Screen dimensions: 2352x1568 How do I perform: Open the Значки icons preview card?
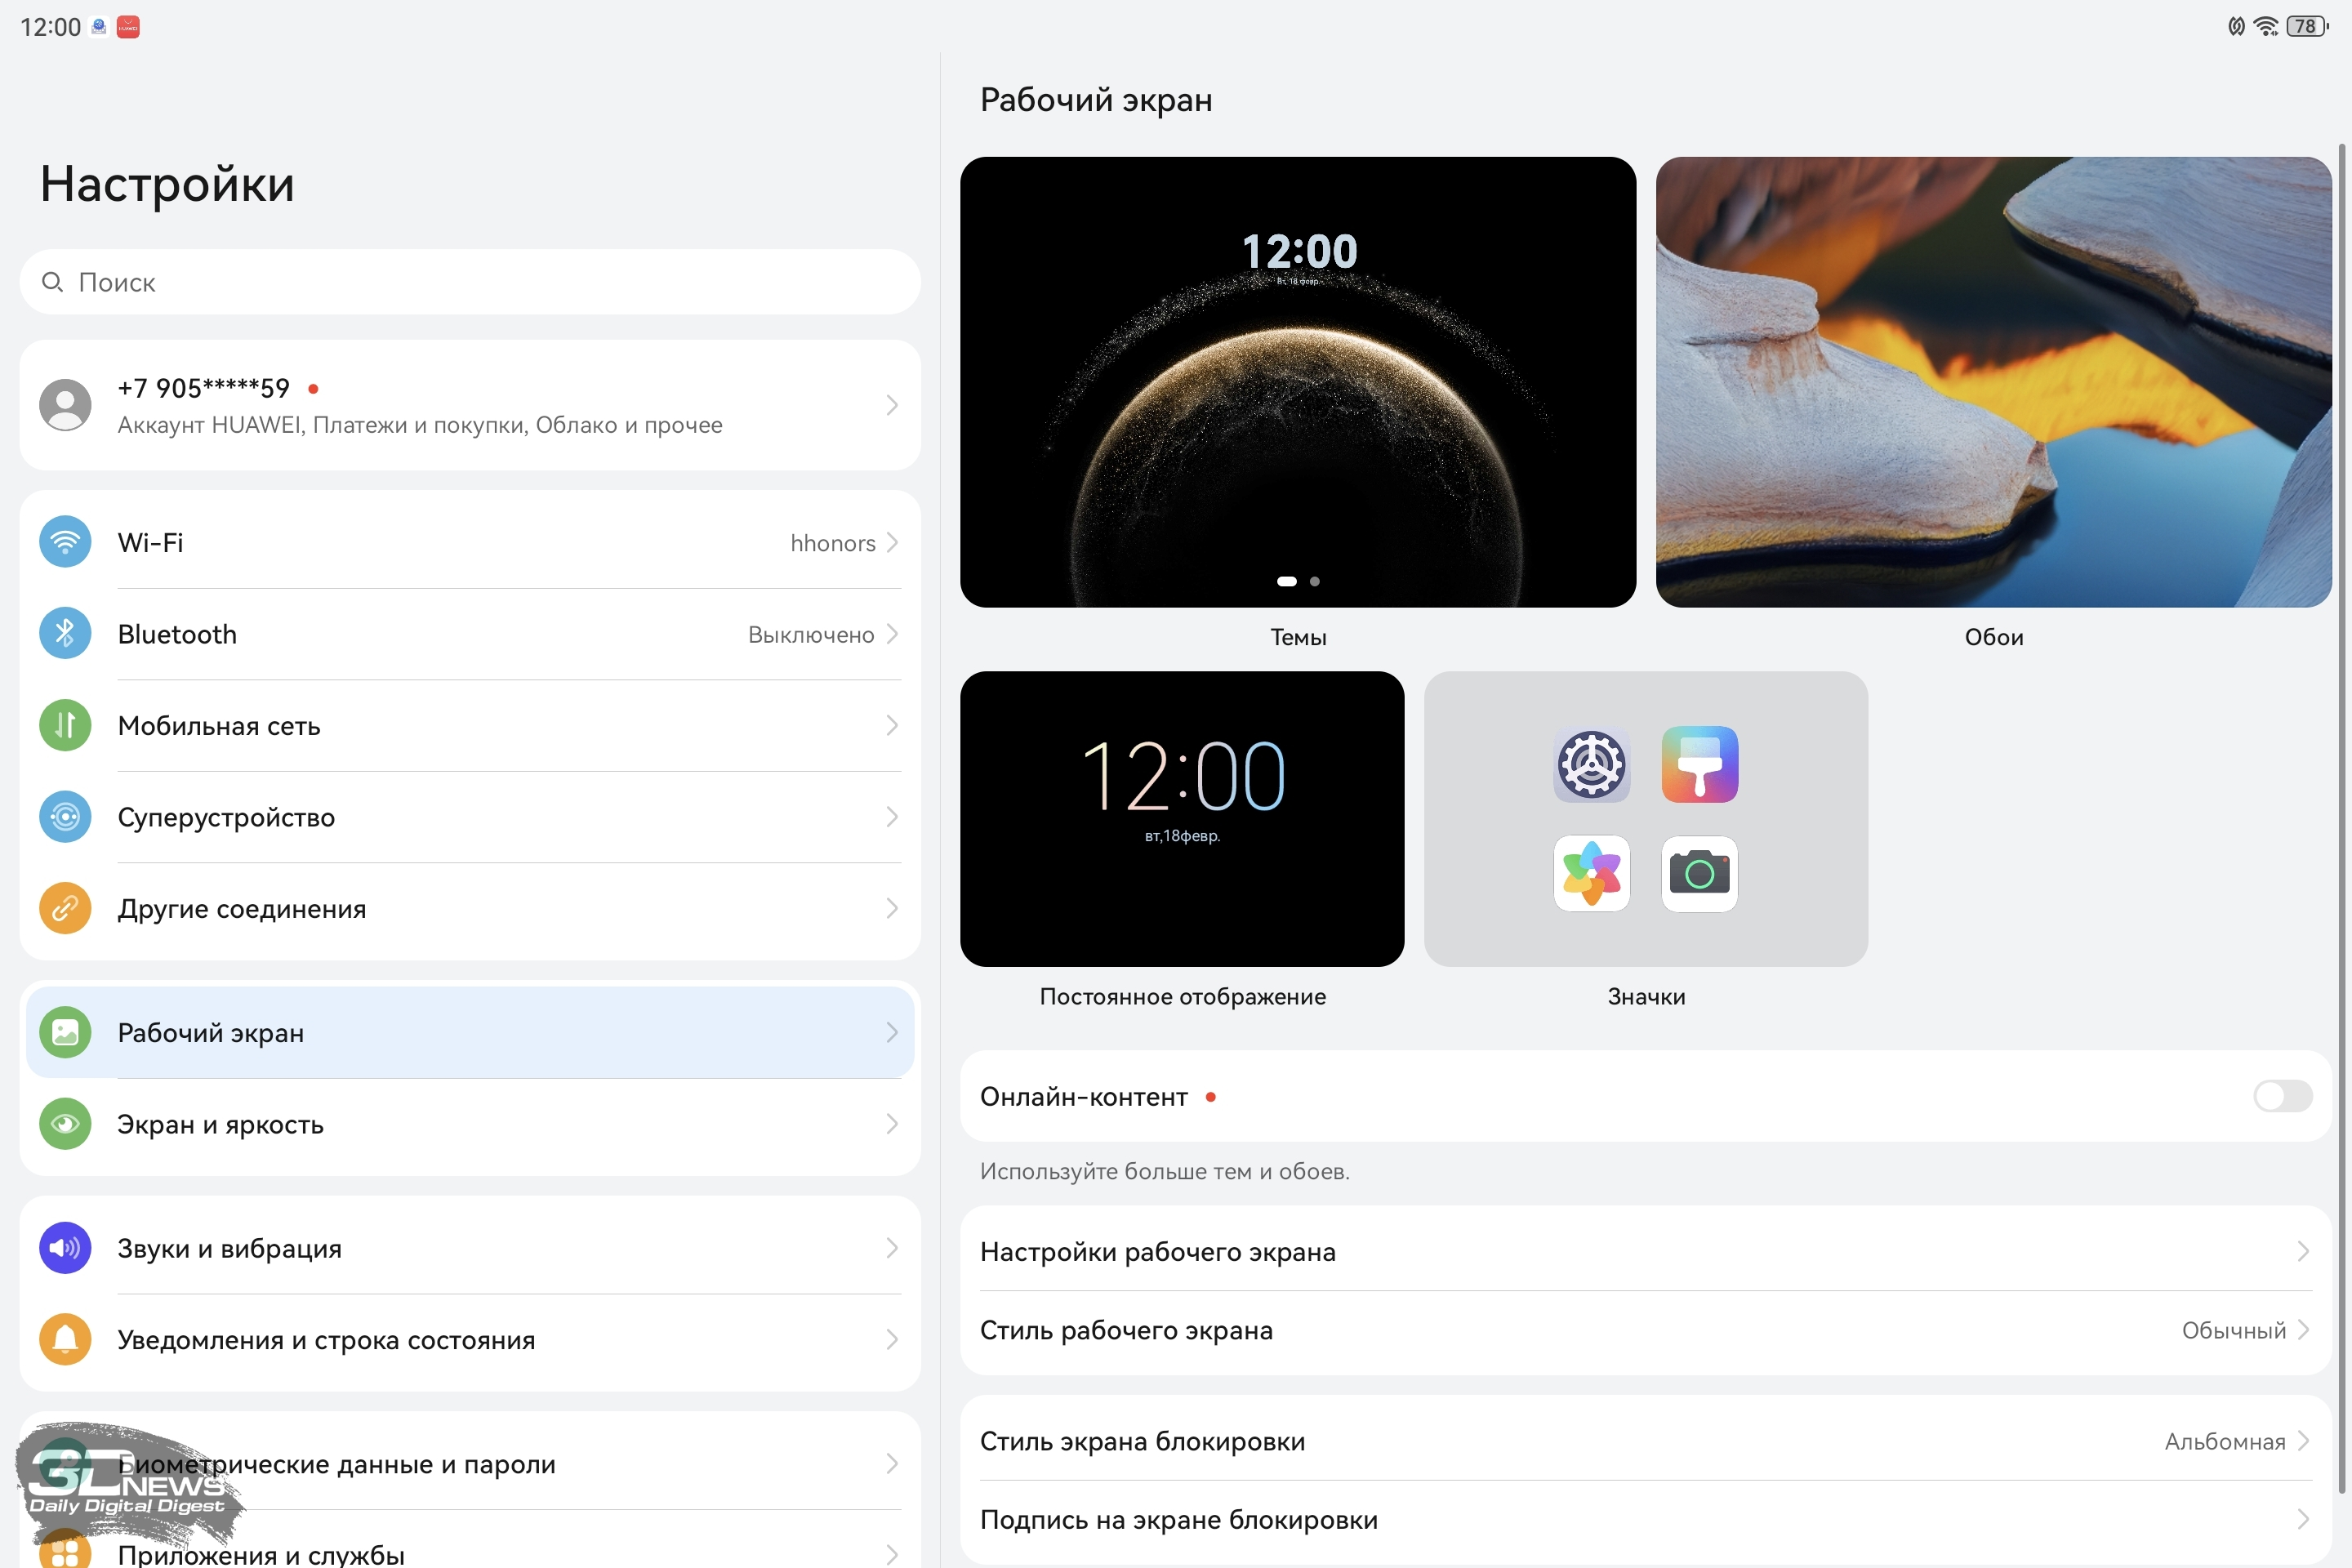pos(1646,818)
